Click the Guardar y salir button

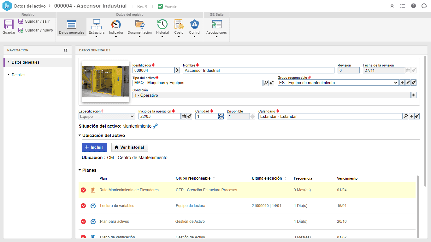[x=34, y=21]
